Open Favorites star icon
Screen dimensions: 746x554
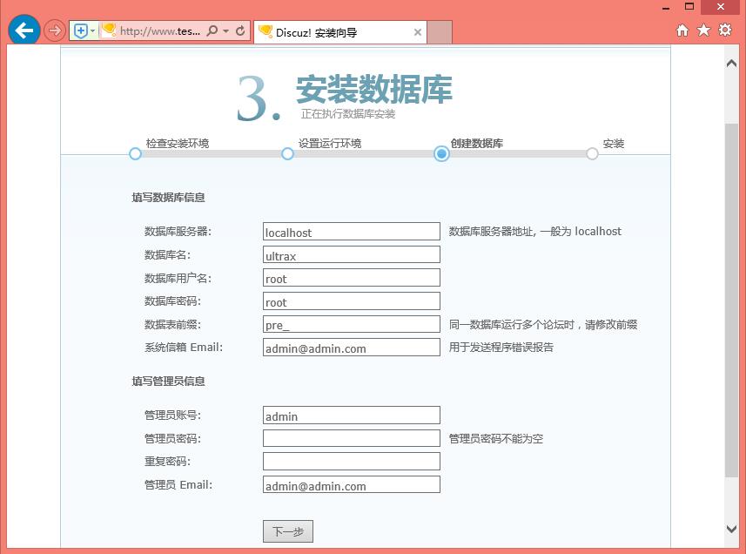click(x=703, y=30)
